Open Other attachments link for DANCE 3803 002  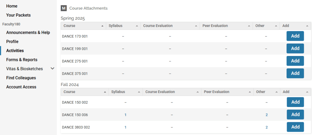(267, 127)
